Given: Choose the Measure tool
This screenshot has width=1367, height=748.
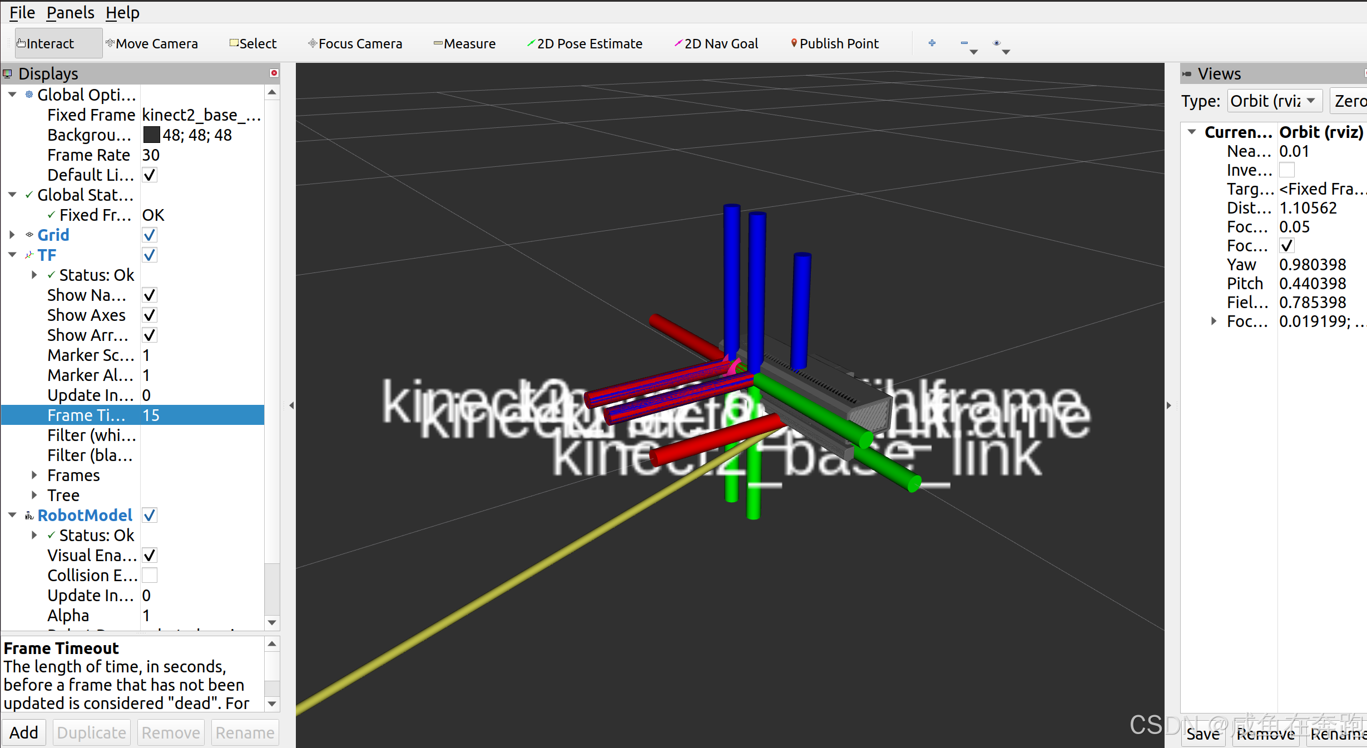Looking at the screenshot, I should [x=464, y=43].
